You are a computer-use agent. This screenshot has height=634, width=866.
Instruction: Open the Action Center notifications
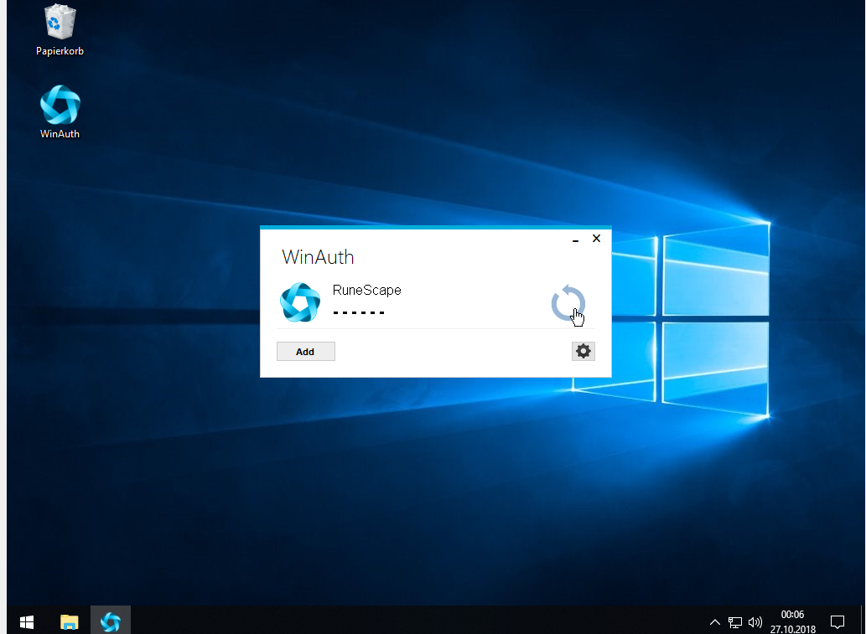pos(837,621)
